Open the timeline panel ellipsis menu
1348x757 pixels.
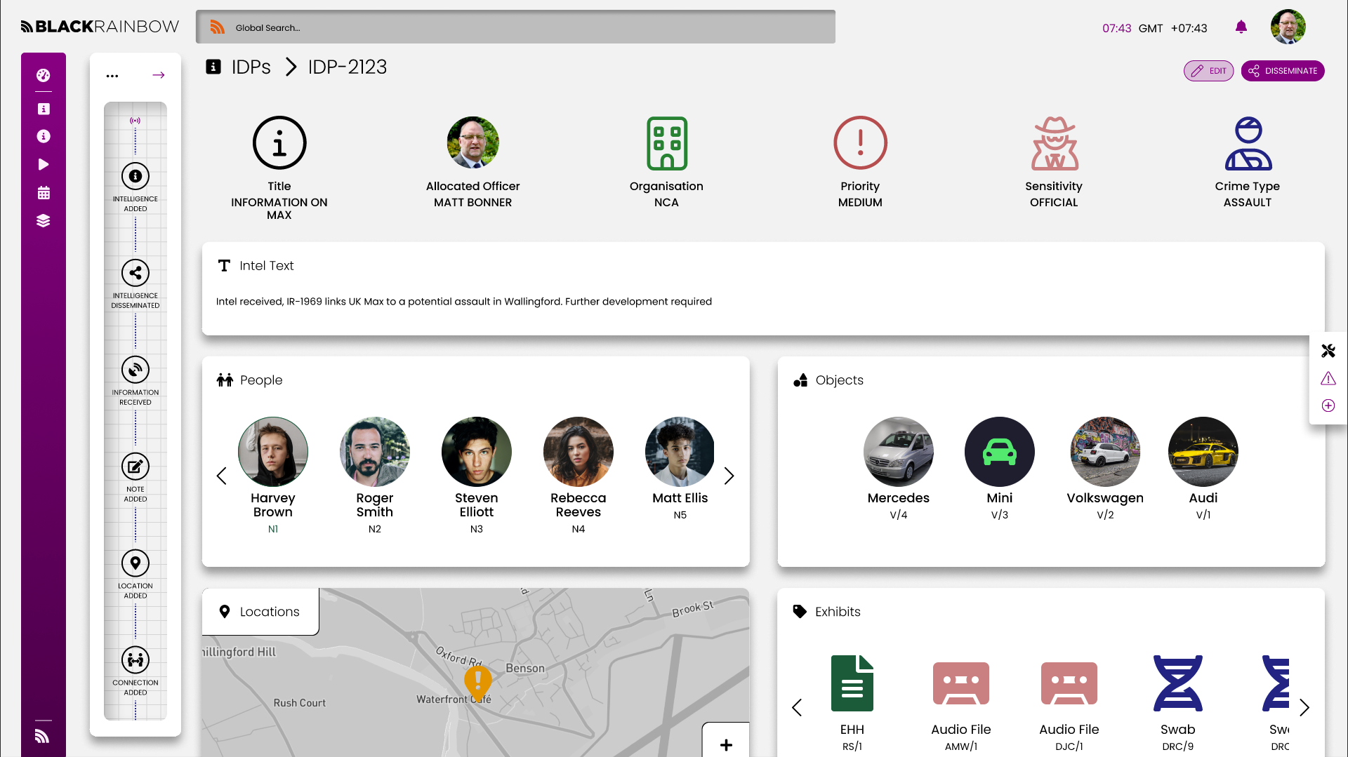[112, 76]
